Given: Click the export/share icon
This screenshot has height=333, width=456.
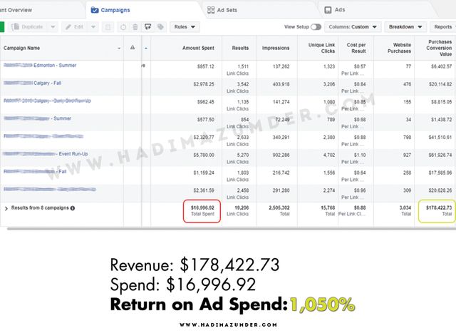Looking at the screenshot, I should coord(147,27).
